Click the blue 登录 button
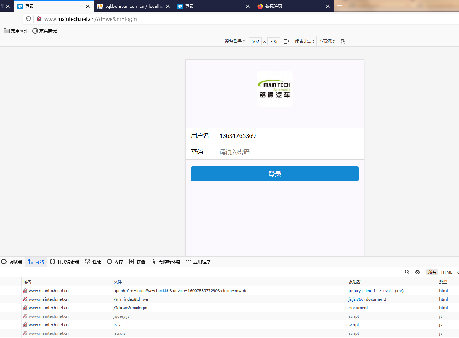Viewport: 459px width, 338px height. click(x=275, y=174)
